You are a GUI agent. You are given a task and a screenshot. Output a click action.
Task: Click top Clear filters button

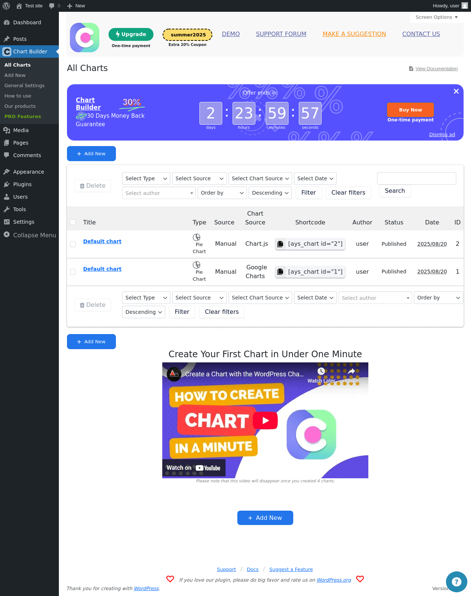348,193
